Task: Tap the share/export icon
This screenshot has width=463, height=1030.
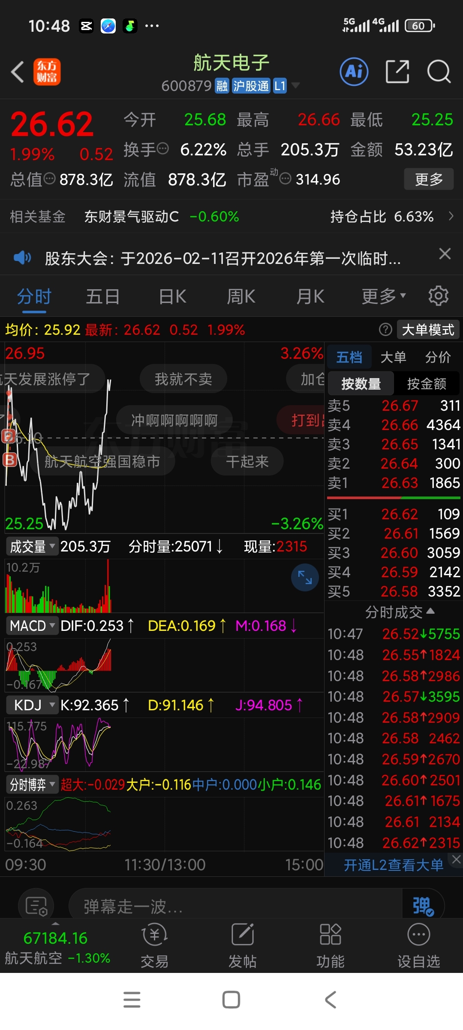Action: tap(397, 71)
